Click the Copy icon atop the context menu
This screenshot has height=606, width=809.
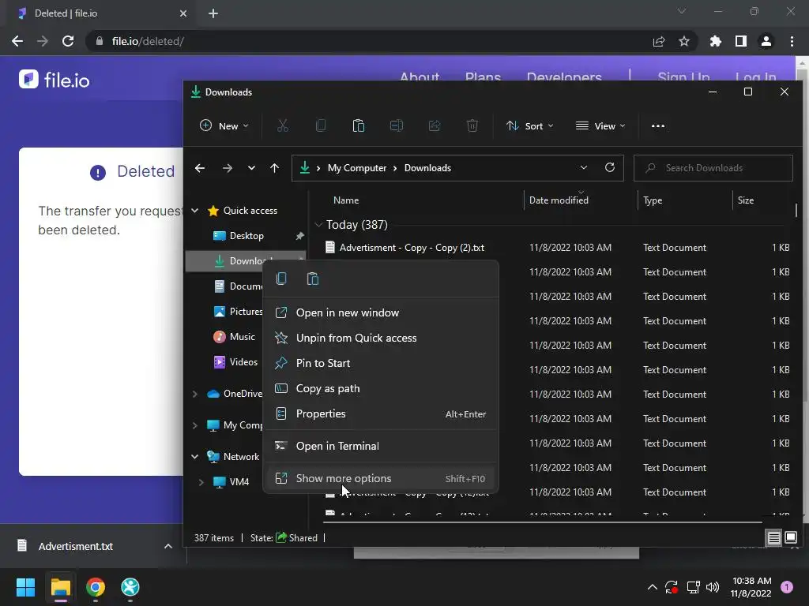pyautogui.click(x=281, y=279)
